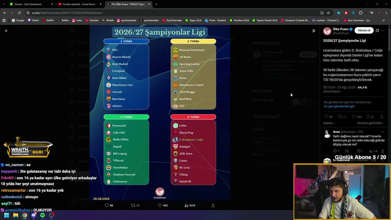Click the Real Madrid row in 1. Torba

[x=126, y=64]
